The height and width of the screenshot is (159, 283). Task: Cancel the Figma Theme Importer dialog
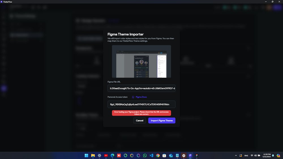pyautogui.click(x=140, y=121)
